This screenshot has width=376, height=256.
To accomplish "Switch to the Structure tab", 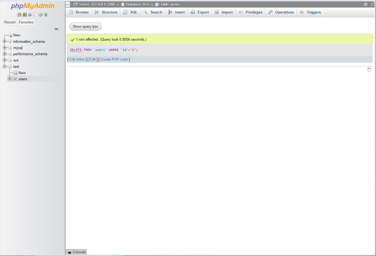I will [109, 12].
